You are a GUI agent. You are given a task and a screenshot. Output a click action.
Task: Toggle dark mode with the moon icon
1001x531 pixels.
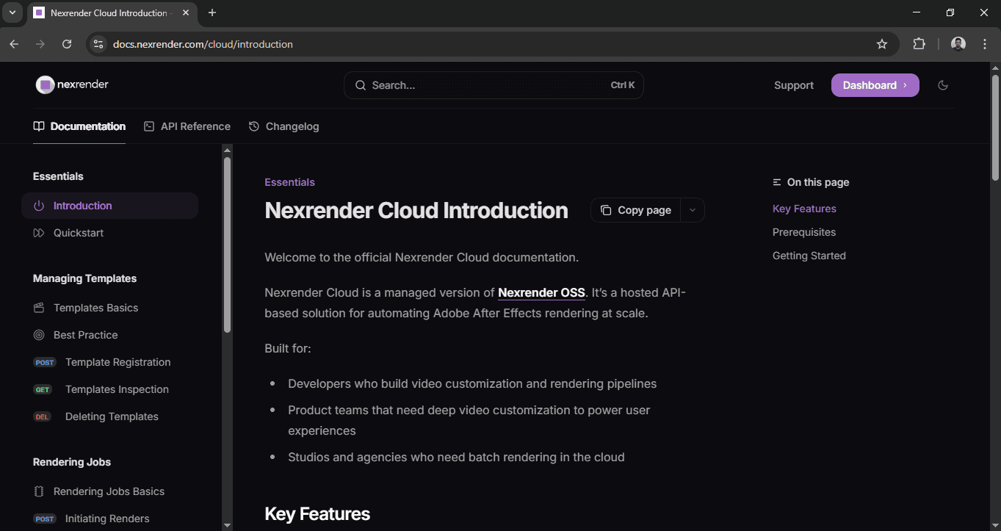[x=943, y=84]
